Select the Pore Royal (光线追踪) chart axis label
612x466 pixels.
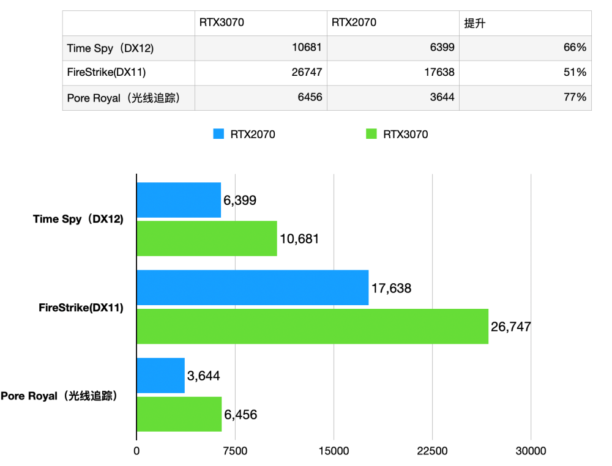click(59, 396)
